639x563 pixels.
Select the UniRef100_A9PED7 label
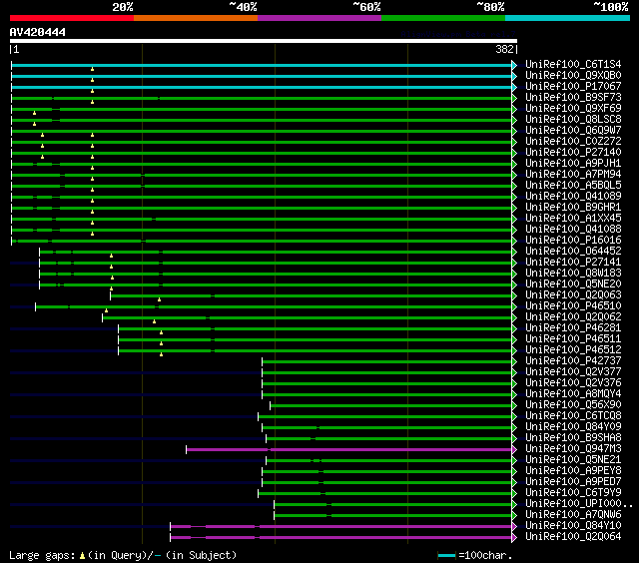tap(573, 482)
